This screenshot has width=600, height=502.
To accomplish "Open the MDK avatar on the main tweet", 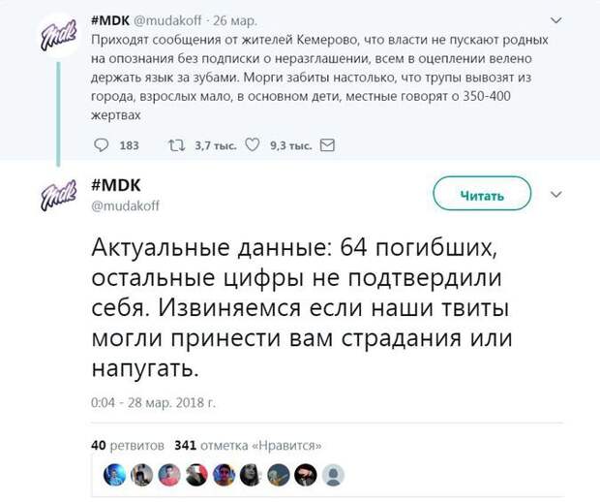I will pos(60,198).
